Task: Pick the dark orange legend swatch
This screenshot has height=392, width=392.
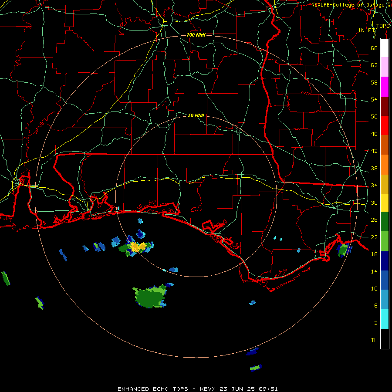Action: coord(385,145)
